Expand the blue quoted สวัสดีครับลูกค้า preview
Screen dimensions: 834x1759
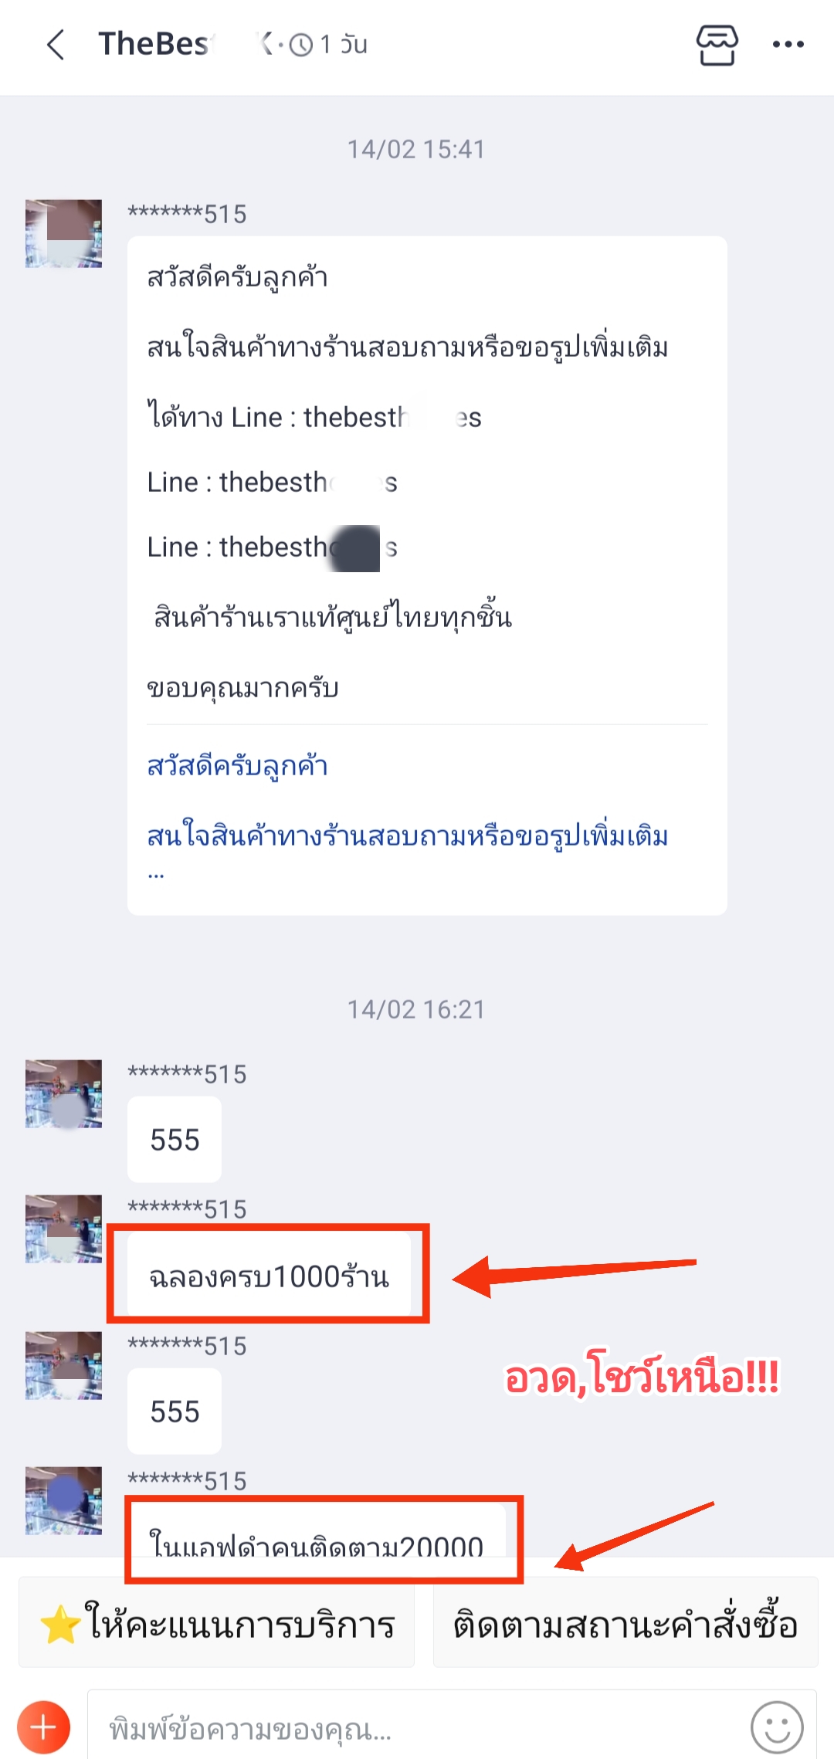click(x=408, y=818)
